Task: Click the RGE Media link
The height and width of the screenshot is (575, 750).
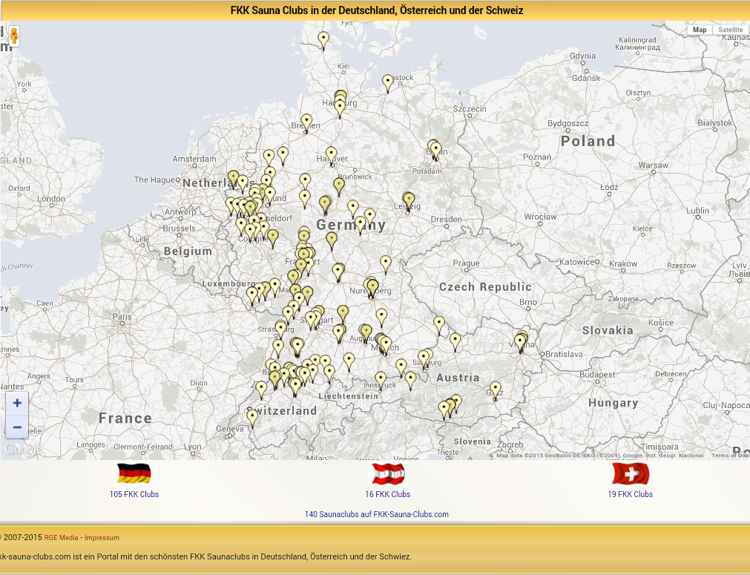Action: point(61,538)
